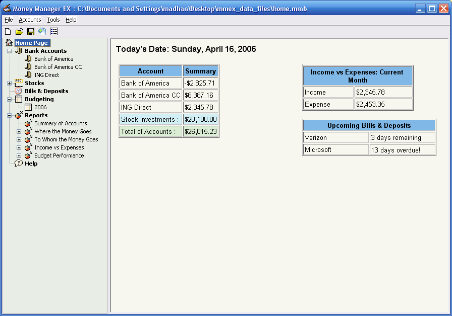Open Summary of Accounts report
Screen dimensions: 452x316
tap(61, 123)
